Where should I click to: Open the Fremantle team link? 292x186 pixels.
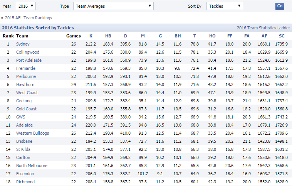click(x=26, y=68)
